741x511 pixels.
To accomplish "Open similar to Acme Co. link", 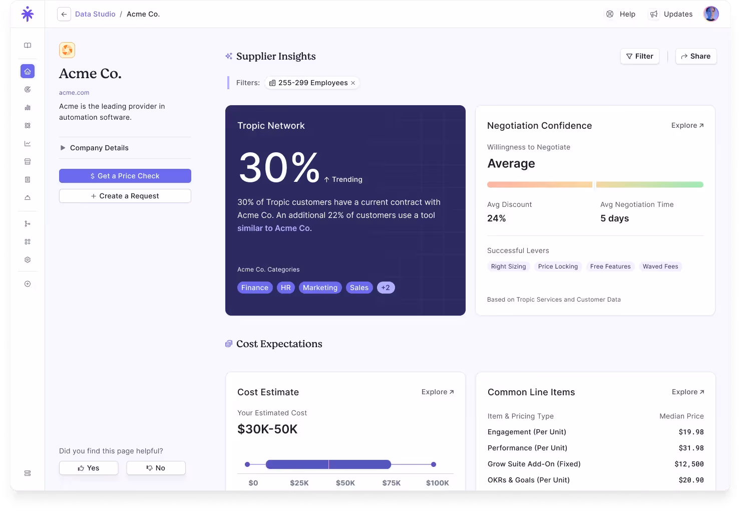I will click(x=274, y=228).
